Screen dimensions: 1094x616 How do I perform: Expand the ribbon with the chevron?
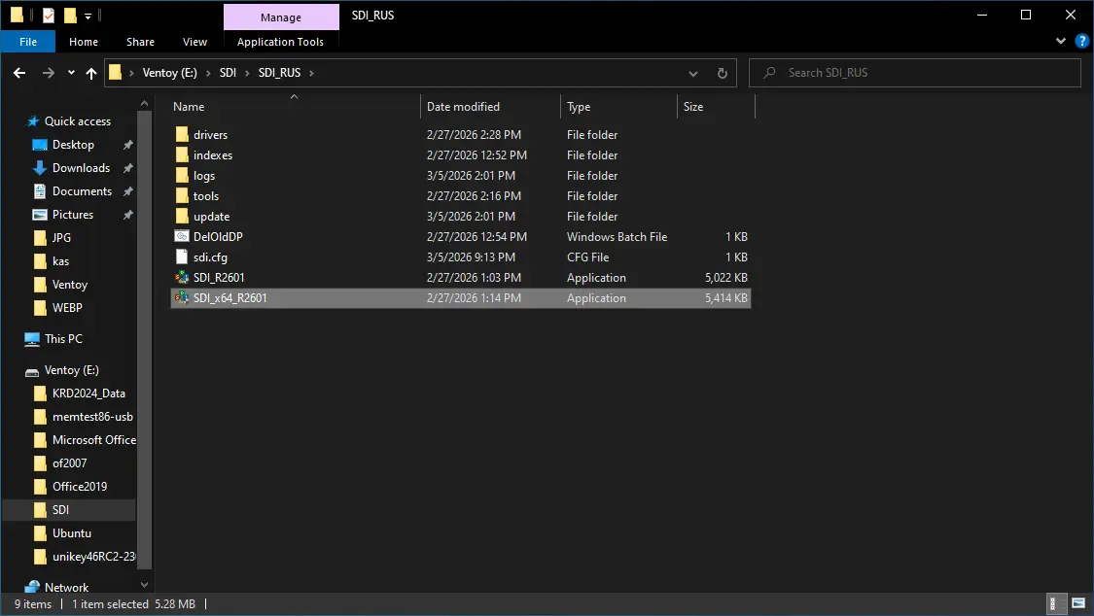(x=1061, y=42)
